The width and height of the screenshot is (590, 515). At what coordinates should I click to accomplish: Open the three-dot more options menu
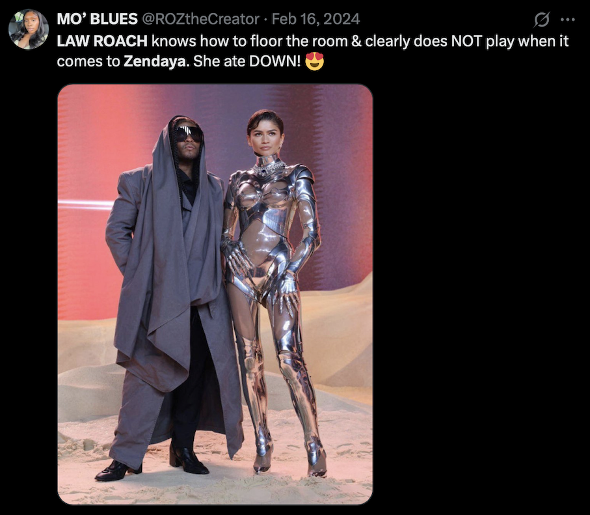click(567, 20)
